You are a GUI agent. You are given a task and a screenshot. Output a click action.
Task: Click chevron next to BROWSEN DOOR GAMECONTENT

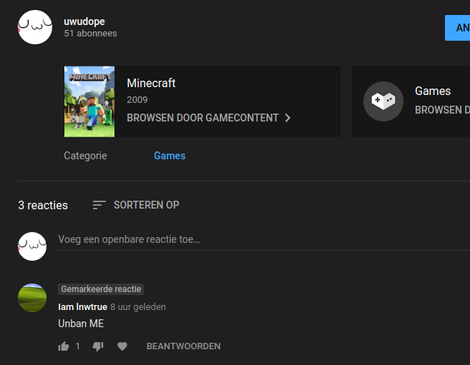pos(288,118)
